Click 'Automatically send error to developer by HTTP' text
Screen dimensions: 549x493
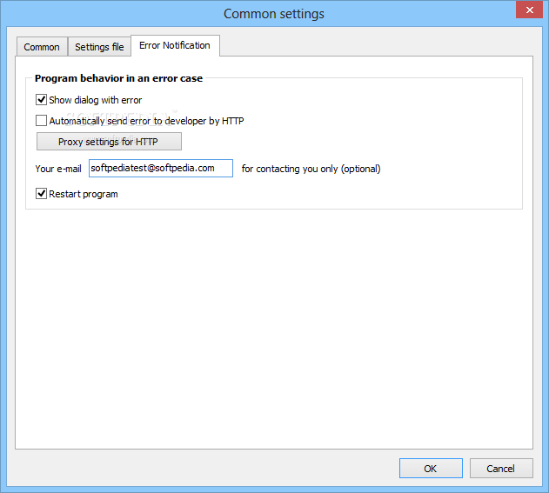pyautogui.click(x=146, y=121)
